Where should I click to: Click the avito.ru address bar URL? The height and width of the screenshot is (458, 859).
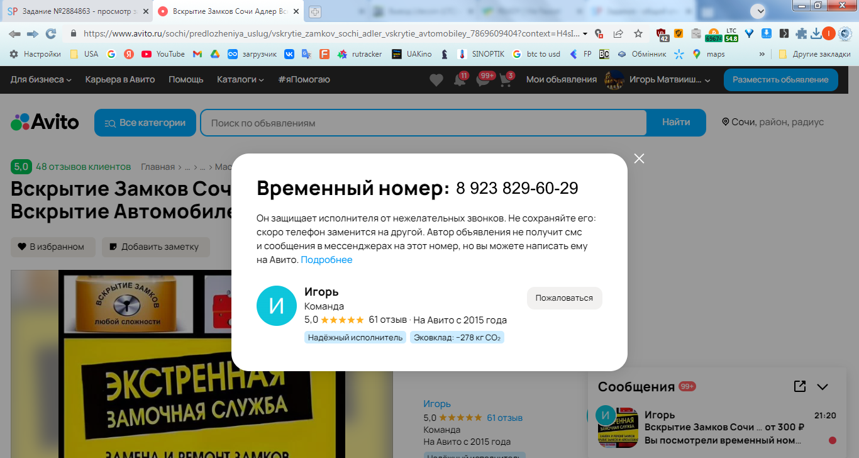click(x=331, y=33)
